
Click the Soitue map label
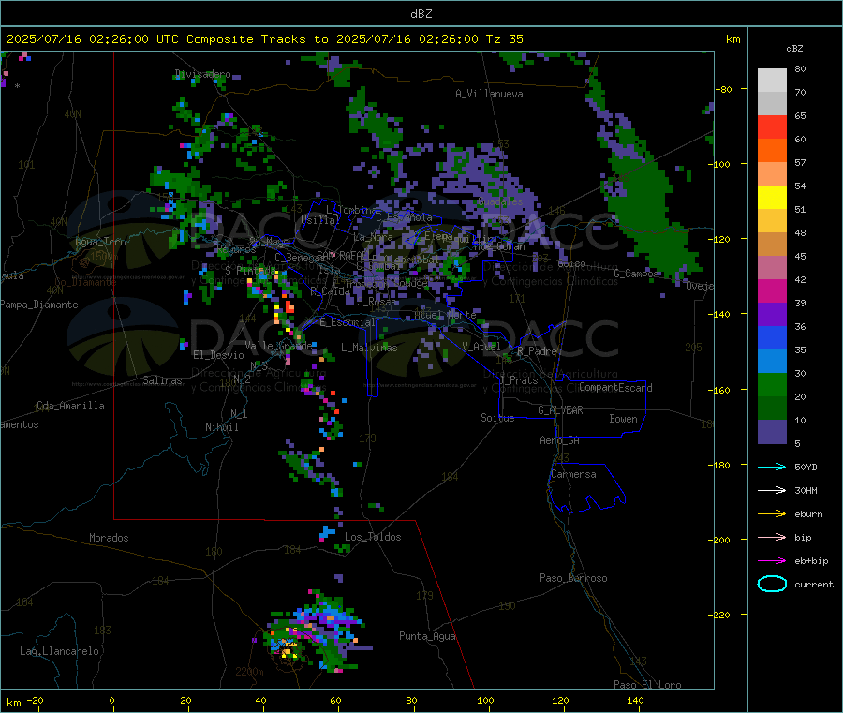pyautogui.click(x=497, y=418)
